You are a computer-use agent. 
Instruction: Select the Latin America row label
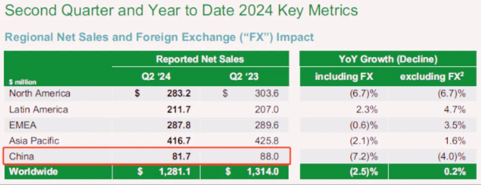(x=39, y=109)
